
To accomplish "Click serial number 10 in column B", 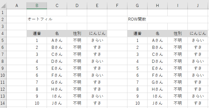I will point(37,103).
